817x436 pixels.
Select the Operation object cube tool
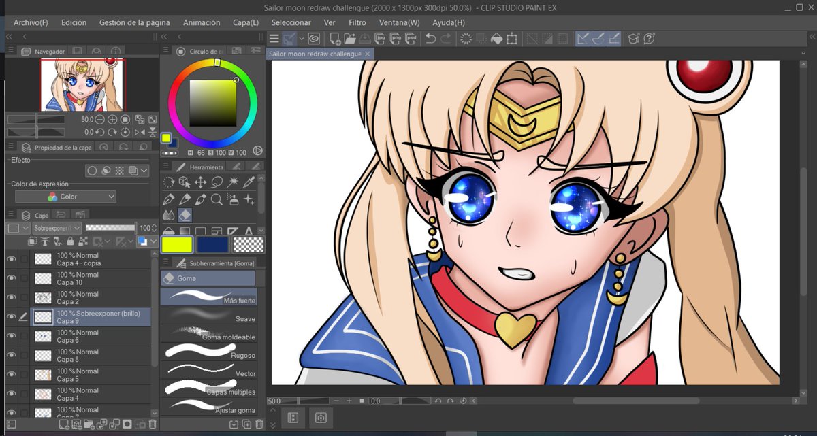(185, 182)
